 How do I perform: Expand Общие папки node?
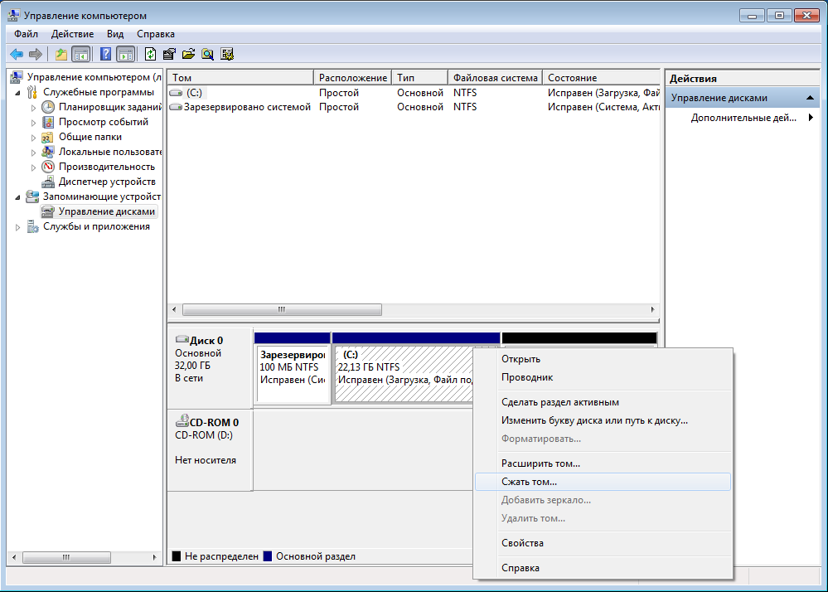click(33, 138)
